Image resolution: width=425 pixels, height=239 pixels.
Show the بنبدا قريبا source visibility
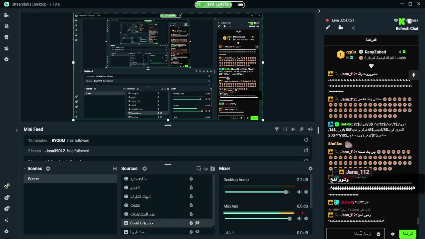click(x=197, y=232)
